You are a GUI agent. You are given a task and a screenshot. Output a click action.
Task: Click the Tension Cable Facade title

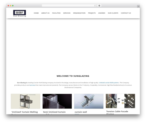pyautogui.click(x=117, y=111)
